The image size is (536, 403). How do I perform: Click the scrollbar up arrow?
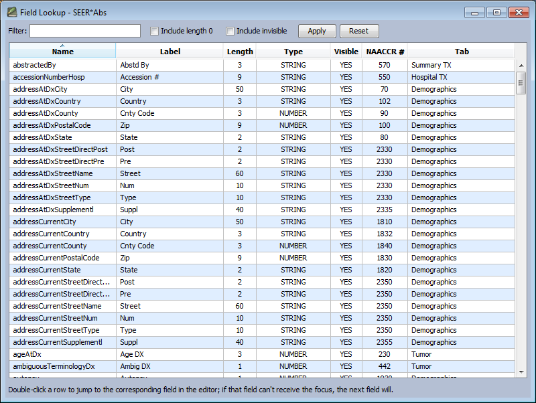pos(521,65)
